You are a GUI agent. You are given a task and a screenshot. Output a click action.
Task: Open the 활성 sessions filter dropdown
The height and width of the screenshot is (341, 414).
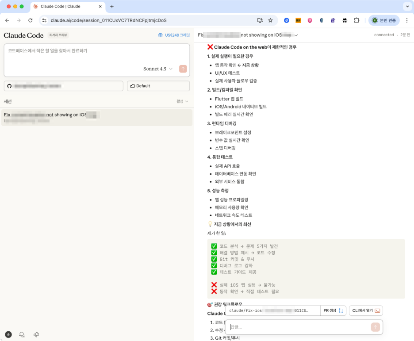pyautogui.click(x=182, y=101)
